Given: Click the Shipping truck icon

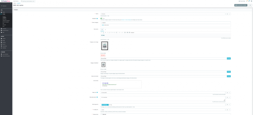Looking at the screenshot, I should (x=1, y=42).
